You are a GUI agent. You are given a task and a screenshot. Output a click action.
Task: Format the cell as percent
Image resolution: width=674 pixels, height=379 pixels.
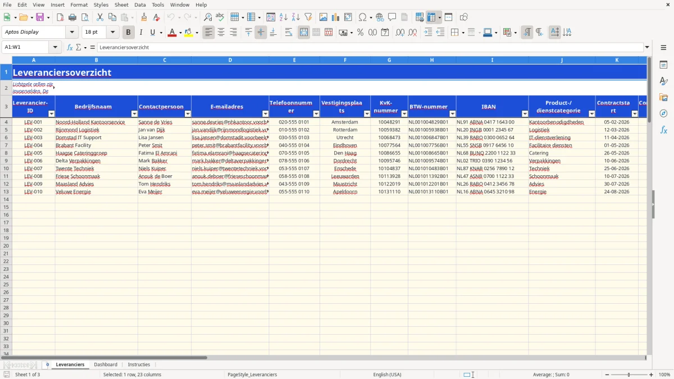(x=360, y=33)
